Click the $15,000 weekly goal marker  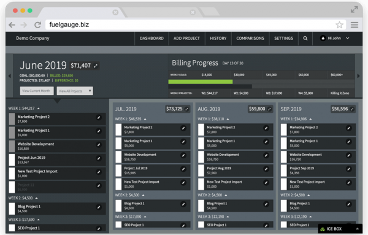(x=207, y=75)
